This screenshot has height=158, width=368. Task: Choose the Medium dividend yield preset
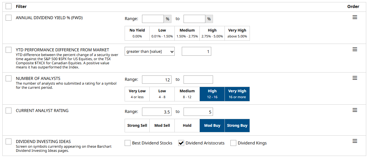tap(187, 33)
